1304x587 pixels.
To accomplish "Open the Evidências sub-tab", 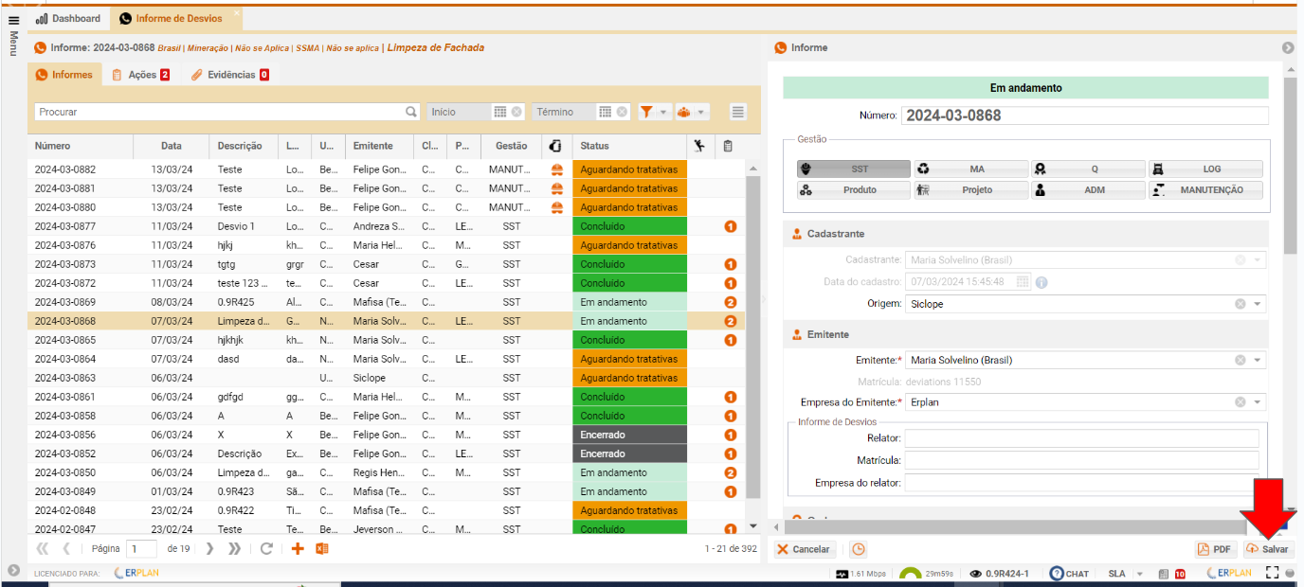I will pos(229,75).
